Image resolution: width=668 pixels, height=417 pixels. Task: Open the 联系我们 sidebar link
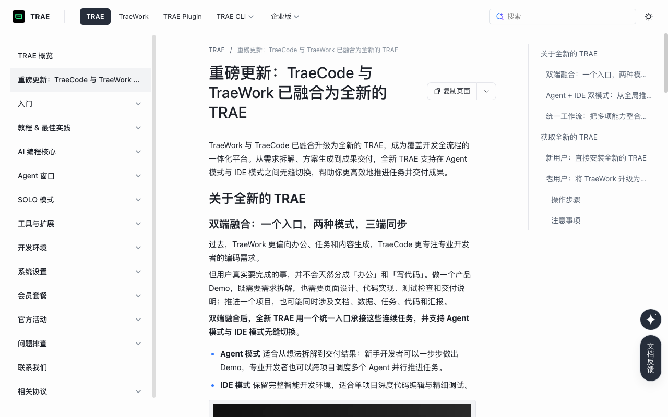coord(80,367)
